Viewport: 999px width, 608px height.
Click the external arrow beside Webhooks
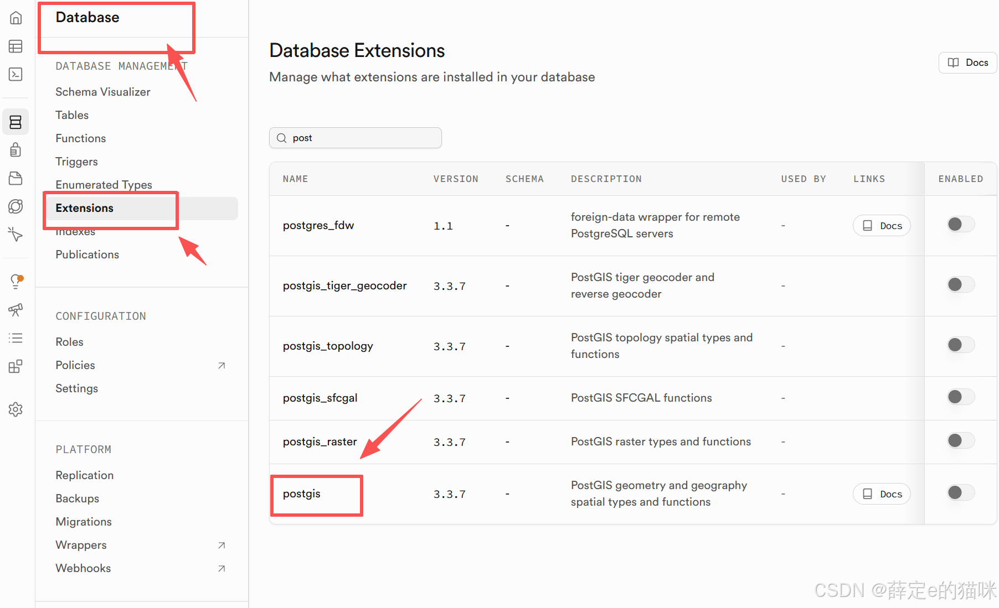tap(222, 568)
